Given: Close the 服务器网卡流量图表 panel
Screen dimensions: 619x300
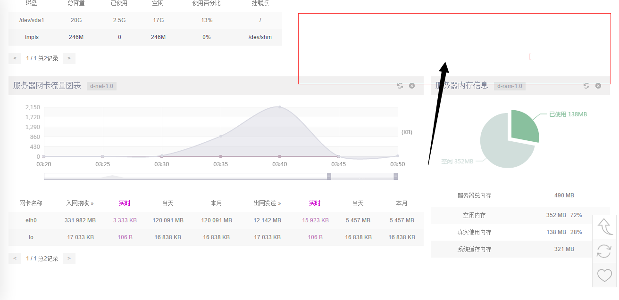Looking at the screenshot, I should pyautogui.click(x=412, y=86).
